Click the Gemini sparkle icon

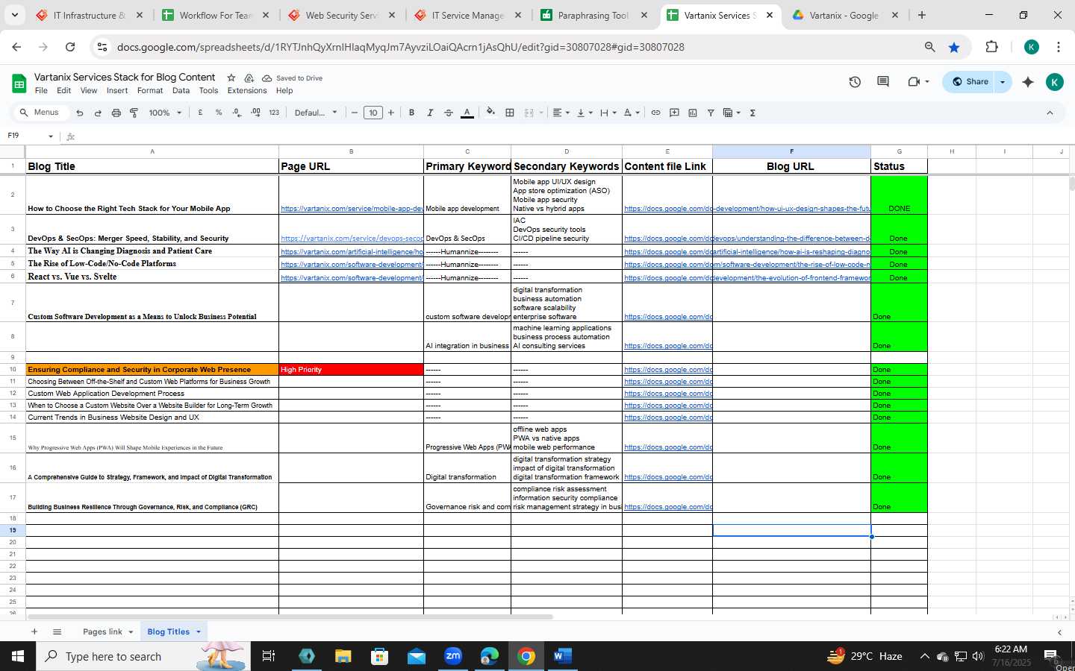[x=1028, y=82]
